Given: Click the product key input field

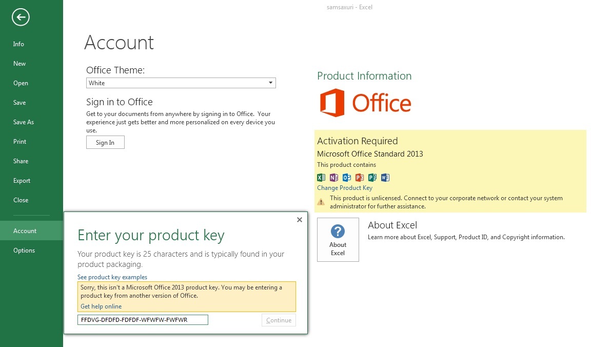Looking at the screenshot, I should [143, 320].
